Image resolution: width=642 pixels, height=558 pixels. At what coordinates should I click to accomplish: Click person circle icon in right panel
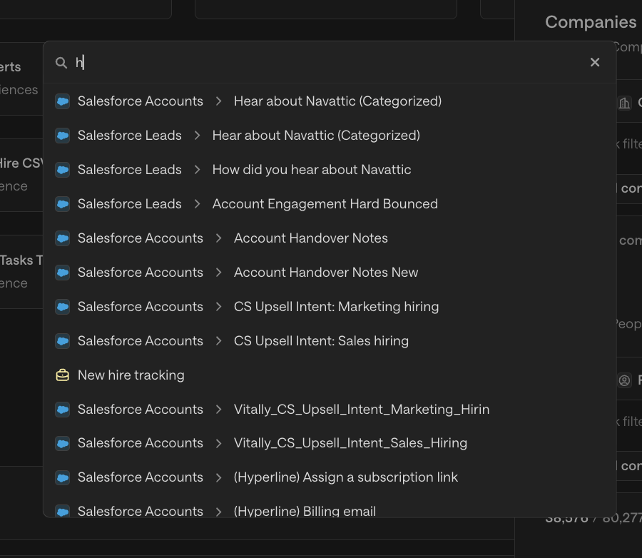(x=624, y=380)
